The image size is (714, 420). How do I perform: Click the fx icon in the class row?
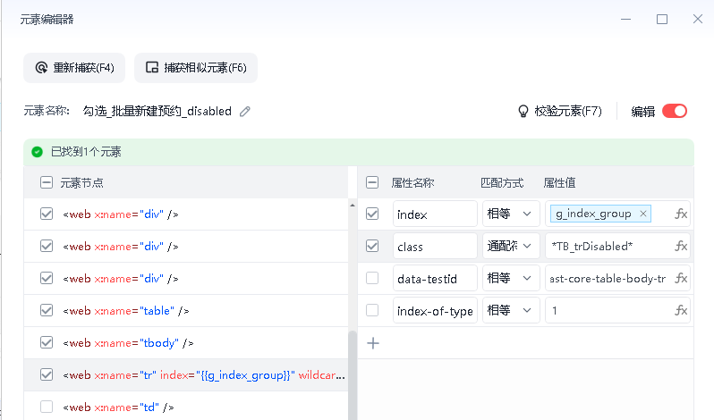click(681, 246)
